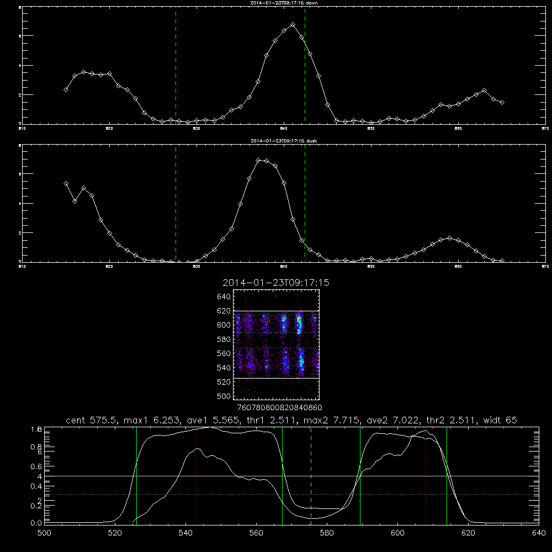Click the 520 label on heatmap y-axis
Screen dimensions: 552x552
coord(224,382)
